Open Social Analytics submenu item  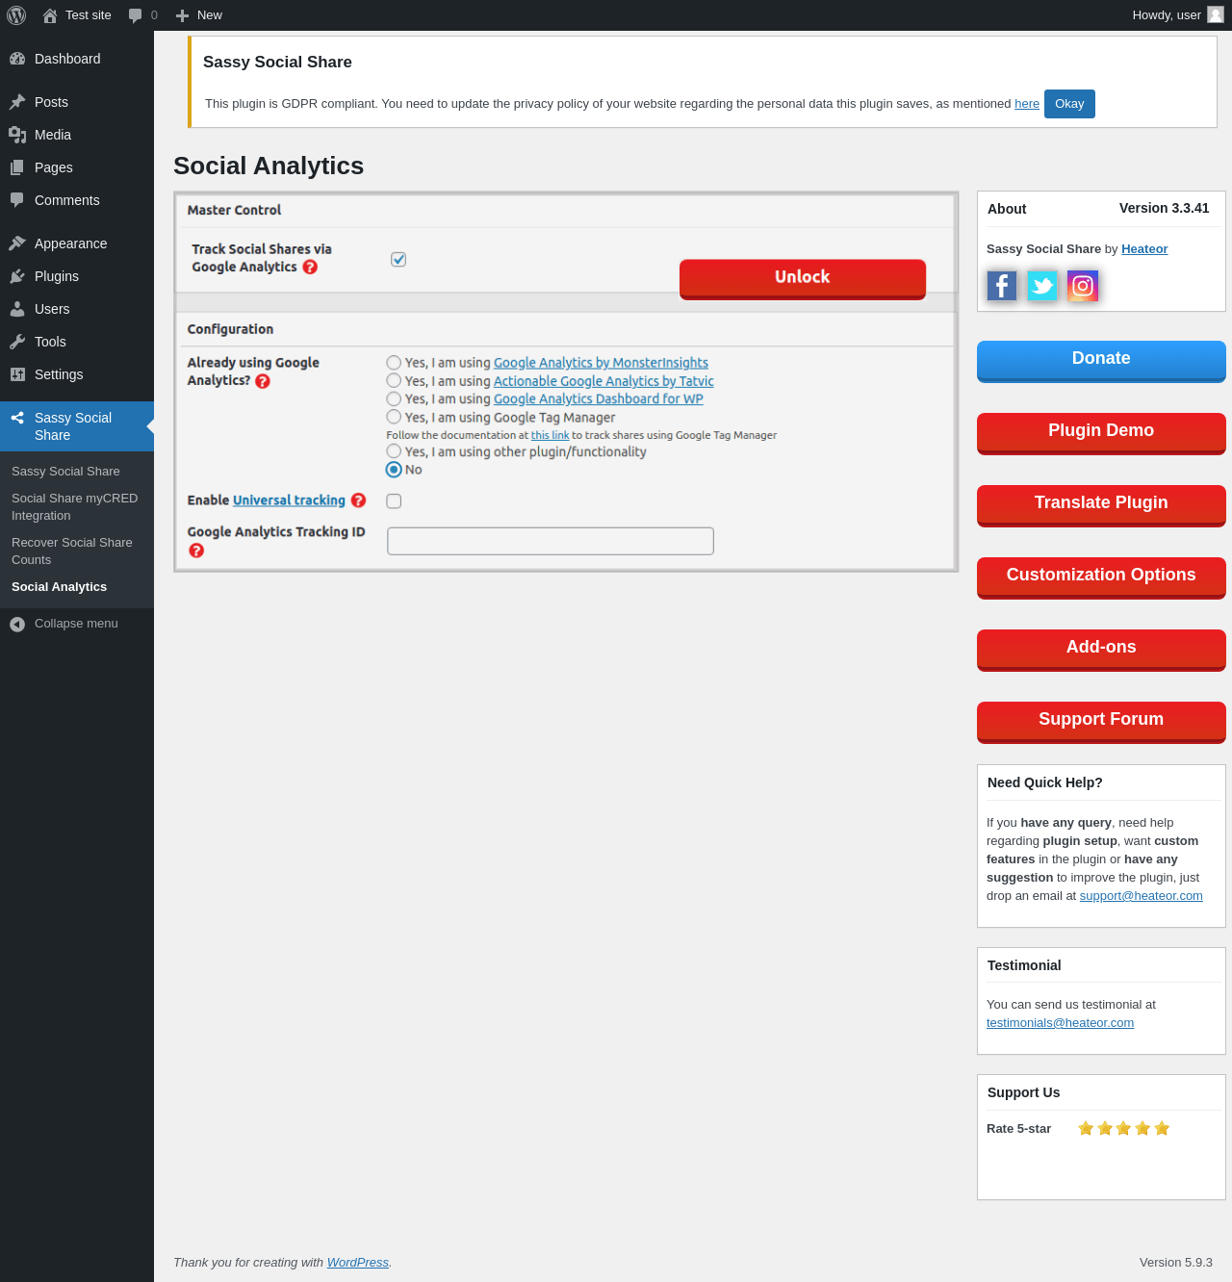pos(60,587)
